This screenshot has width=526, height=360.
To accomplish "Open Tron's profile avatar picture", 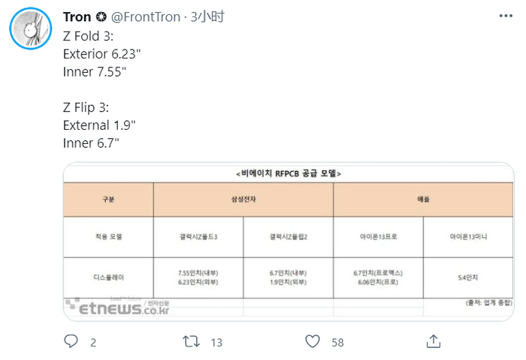I will (x=30, y=30).
